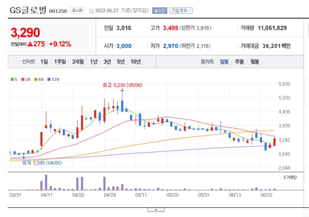Click the red 20-day moving average legend
309x217 pixels.
pyautogui.click(x=26, y=79)
